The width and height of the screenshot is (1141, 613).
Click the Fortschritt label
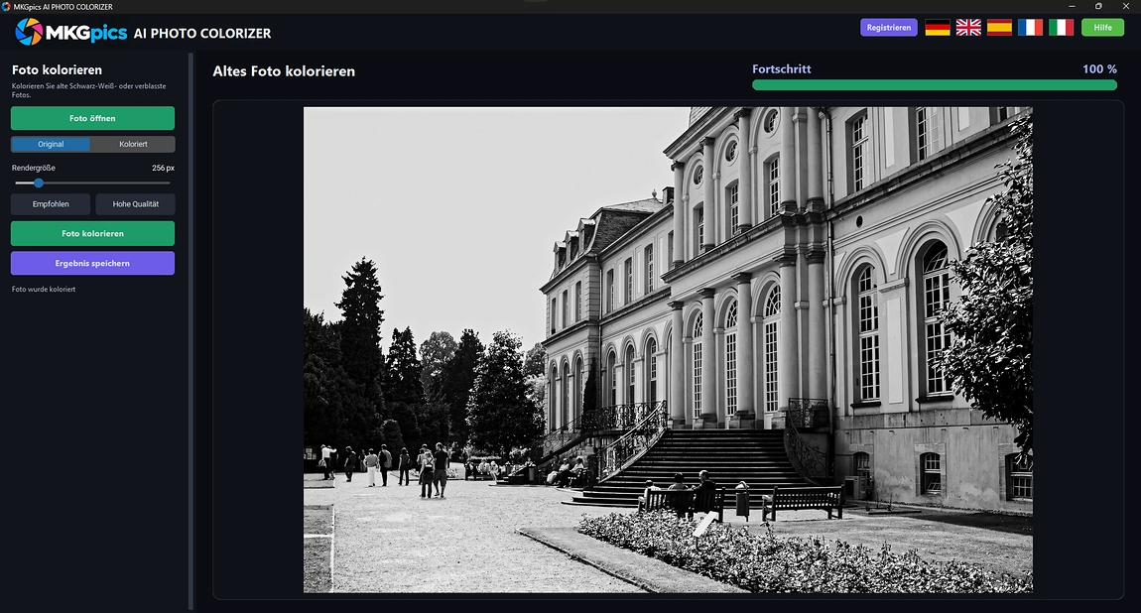tap(782, 69)
